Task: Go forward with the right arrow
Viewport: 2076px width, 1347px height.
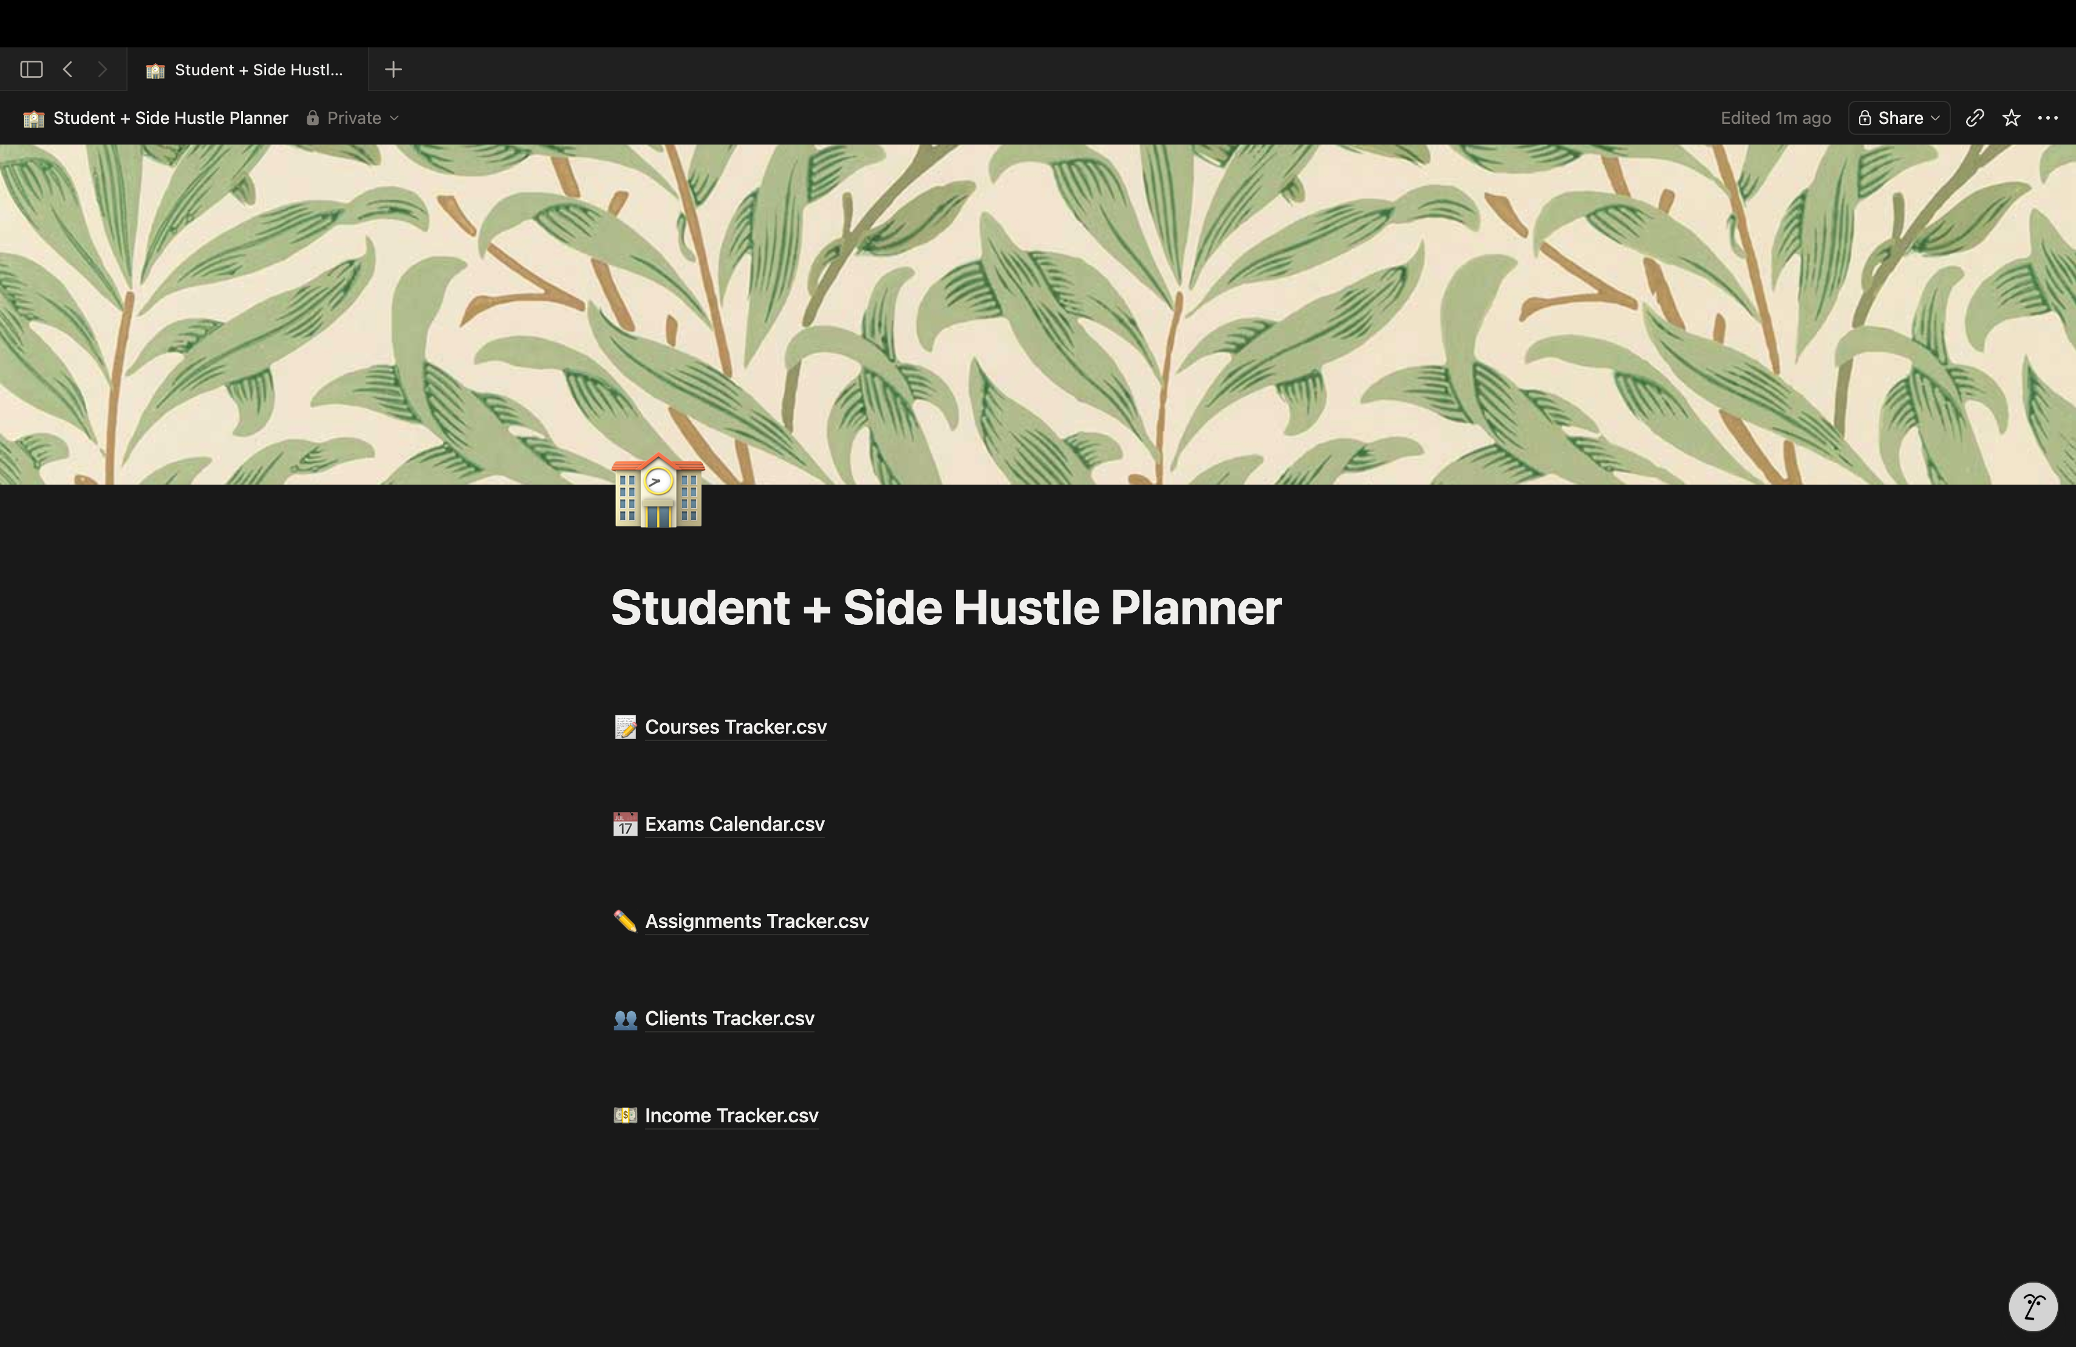Action: 102,69
